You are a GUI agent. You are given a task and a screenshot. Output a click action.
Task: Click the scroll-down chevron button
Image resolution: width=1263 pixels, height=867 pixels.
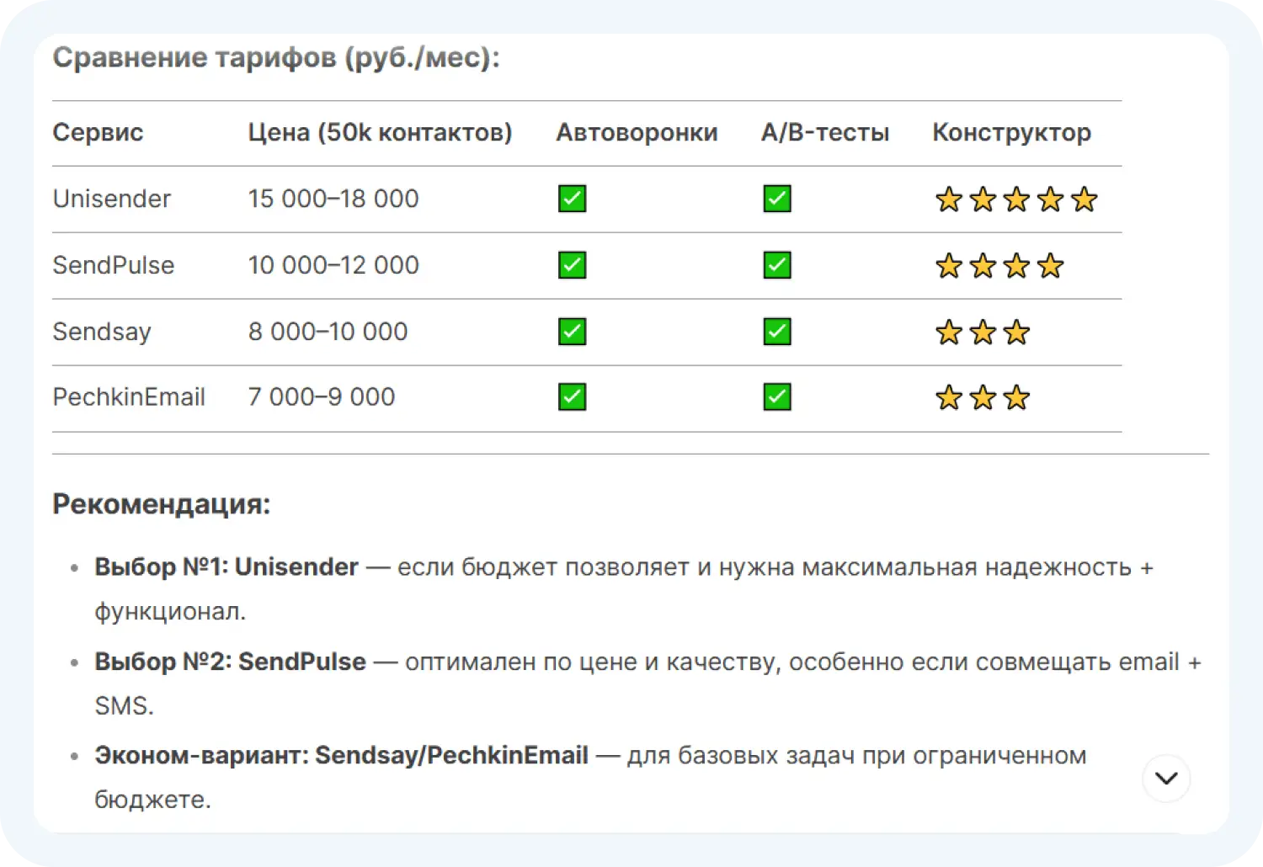click(1166, 779)
